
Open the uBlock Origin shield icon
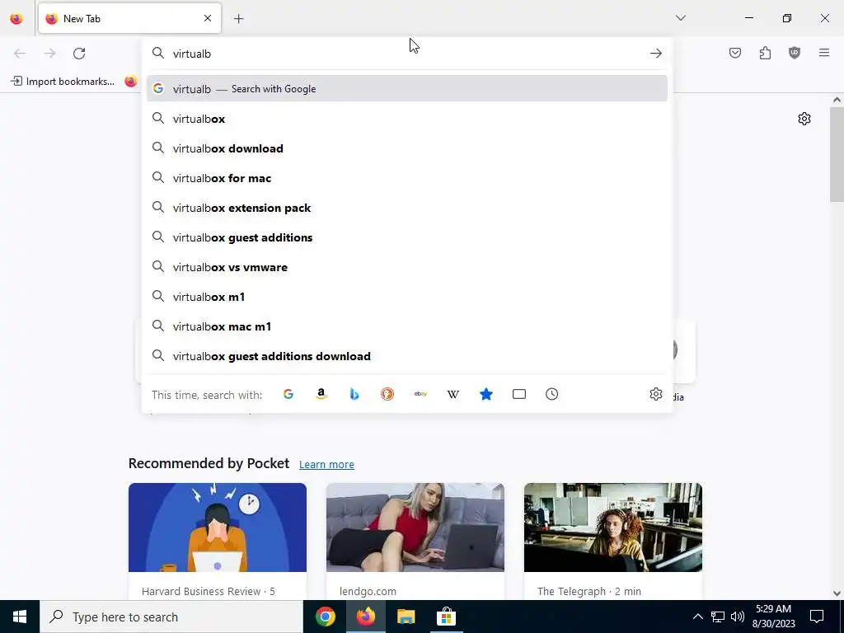[795, 53]
